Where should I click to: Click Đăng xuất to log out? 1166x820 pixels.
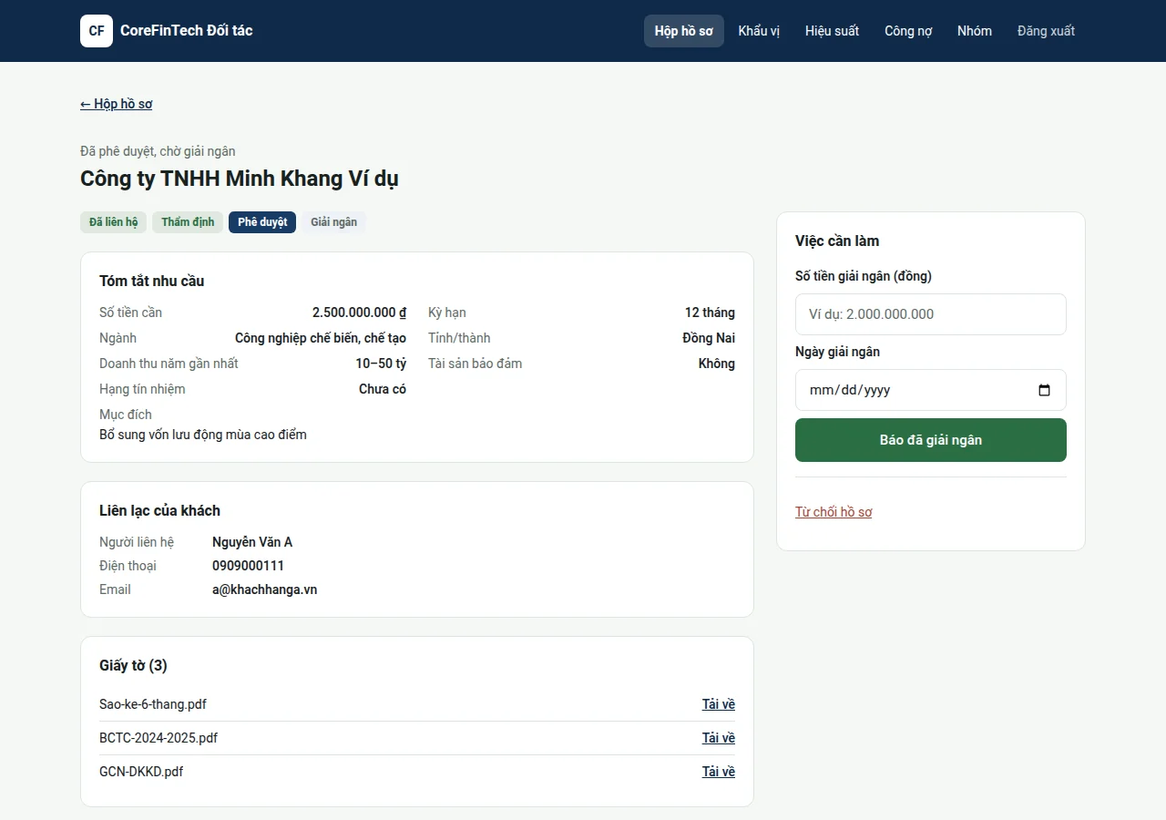click(1046, 31)
